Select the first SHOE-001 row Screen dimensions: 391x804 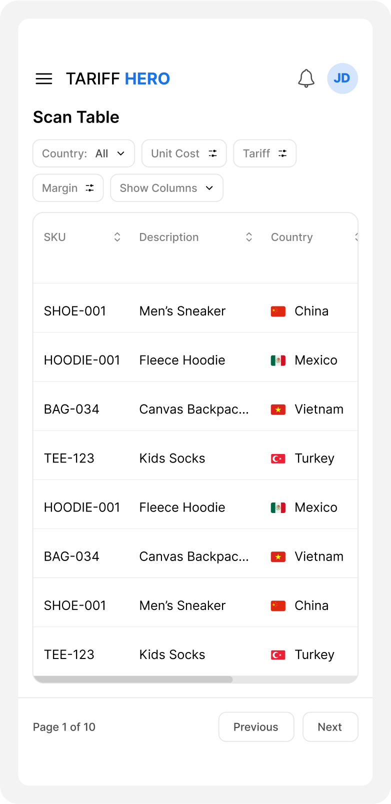pyautogui.click(x=75, y=311)
